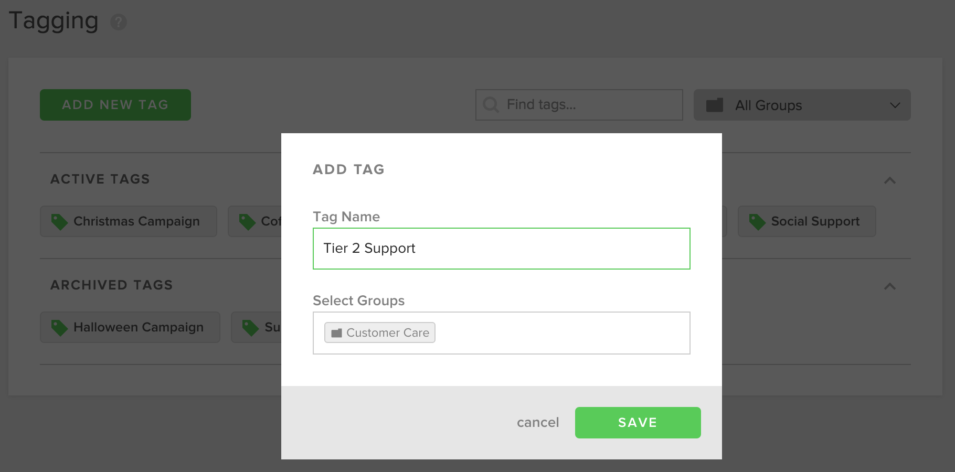Cancel the Add Tag dialog
955x472 pixels.
[538, 423]
